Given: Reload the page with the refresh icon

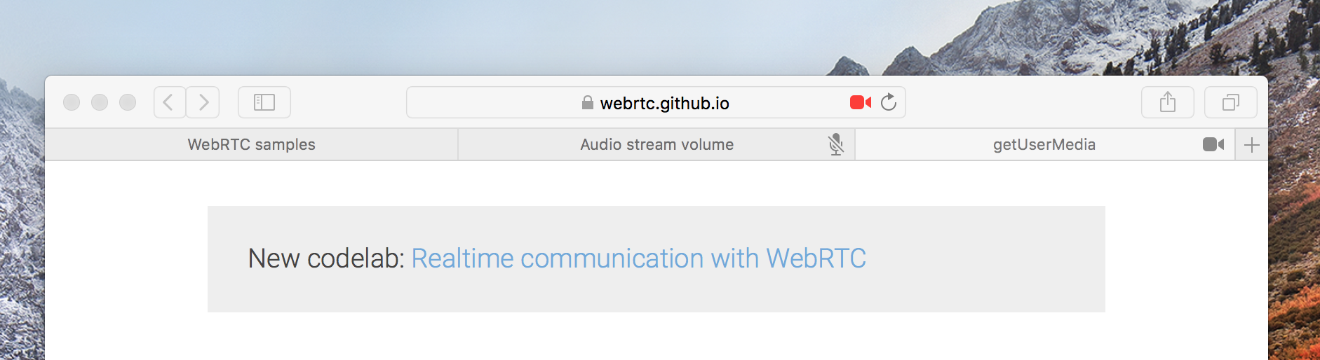Looking at the screenshot, I should pyautogui.click(x=889, y=102).
